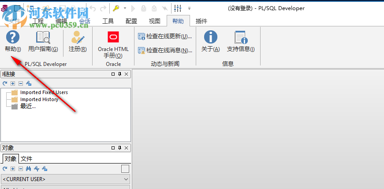Open Preferences via the sliders icon

pyautogui.click(x=178, y=8)
